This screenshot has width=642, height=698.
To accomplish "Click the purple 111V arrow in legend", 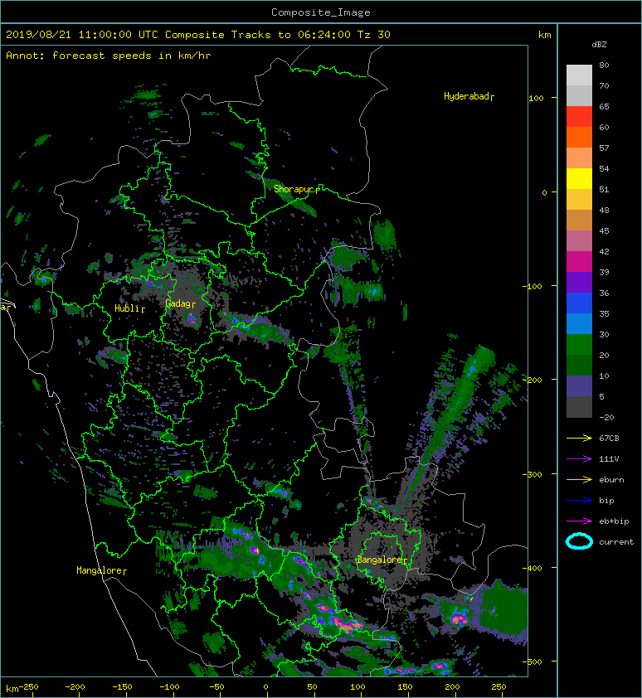I will tap(579, 459).
